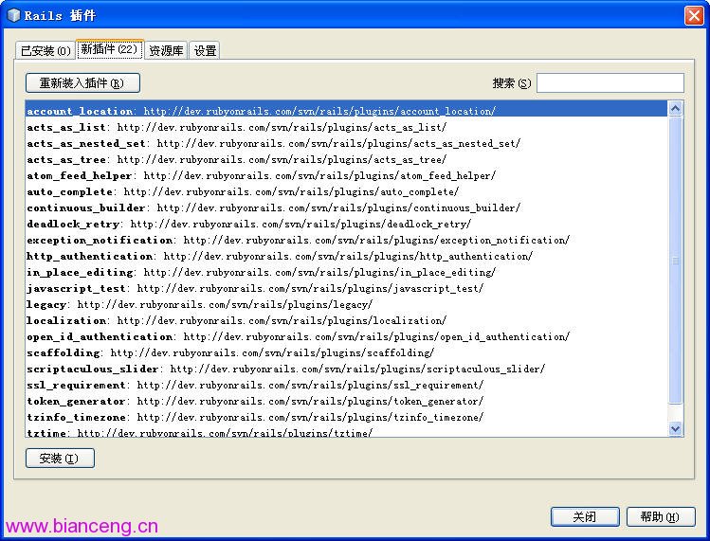Viewport: 710px width, 541px height.
Task: Switch to the 已安装 (0) tab
Action: (46, 50)
